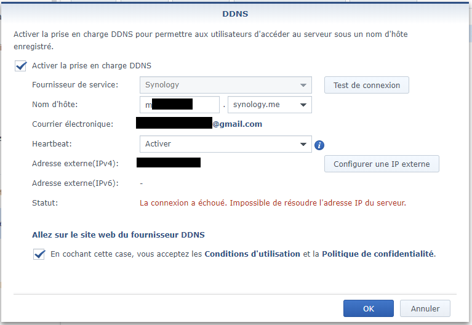Visit the DDNS provider website link
This screenshot has height=325, width=472.
coord(119,235)
